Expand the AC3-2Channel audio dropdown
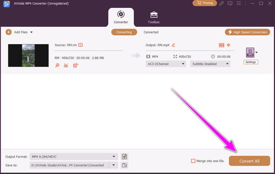The height and width of the screenshot is (174, 275). [x=166, y=64]
